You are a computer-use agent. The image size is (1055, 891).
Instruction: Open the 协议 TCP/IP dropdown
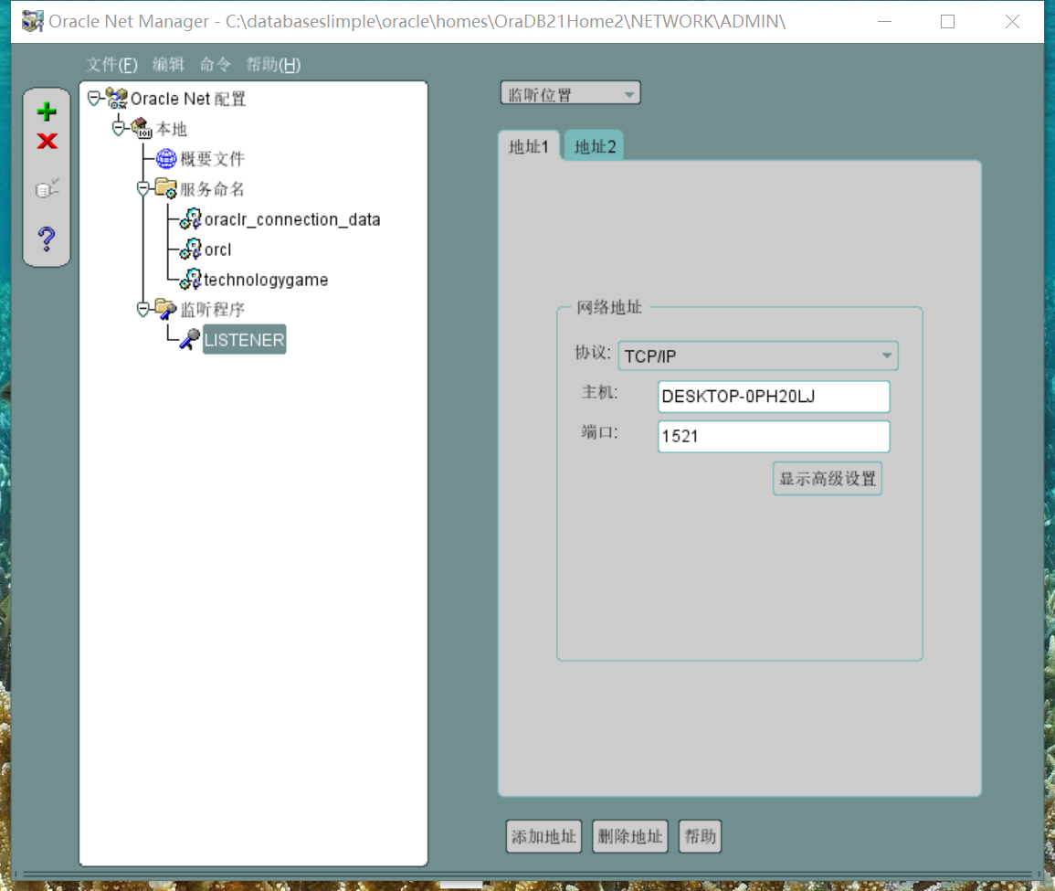[x=758, y=355]
